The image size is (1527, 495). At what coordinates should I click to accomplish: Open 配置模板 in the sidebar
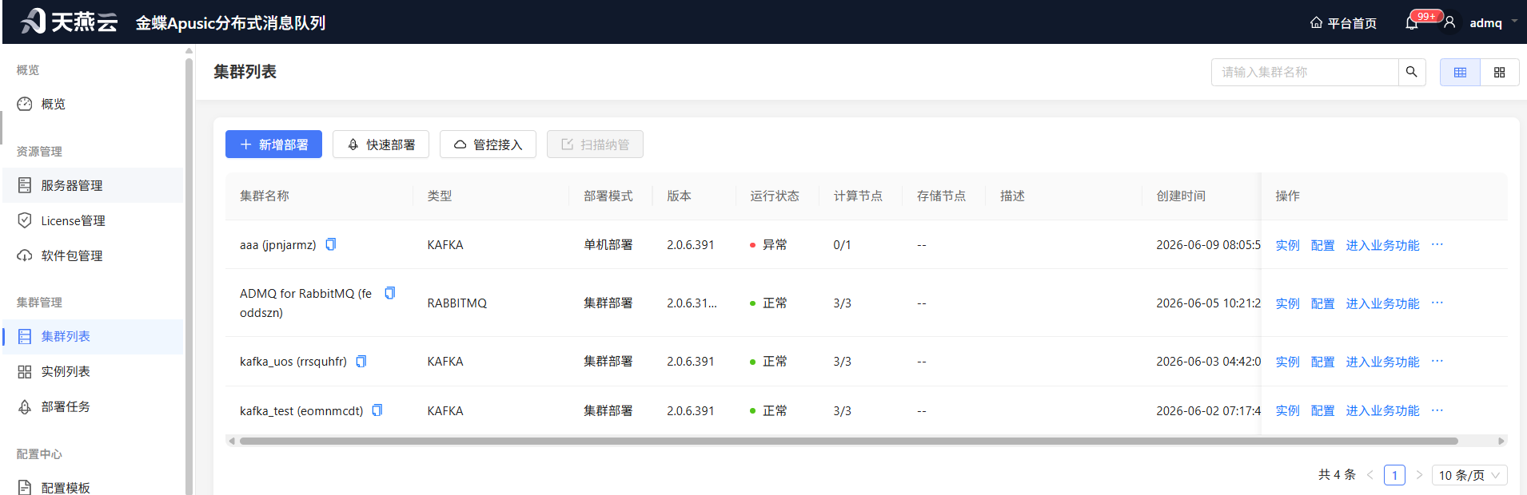point(93,487)
